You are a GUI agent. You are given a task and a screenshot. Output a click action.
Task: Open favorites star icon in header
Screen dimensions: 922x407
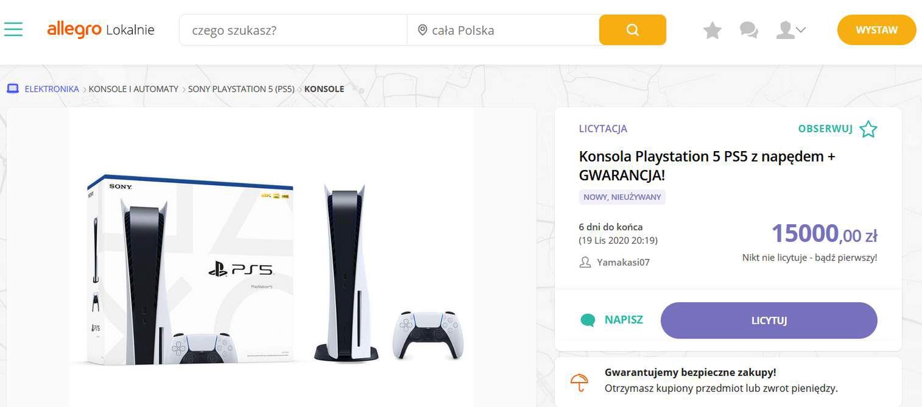coord(713,30)
